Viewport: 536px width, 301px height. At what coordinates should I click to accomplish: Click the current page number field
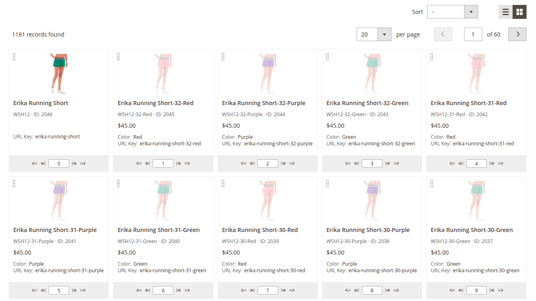click(x=473, y=34)
